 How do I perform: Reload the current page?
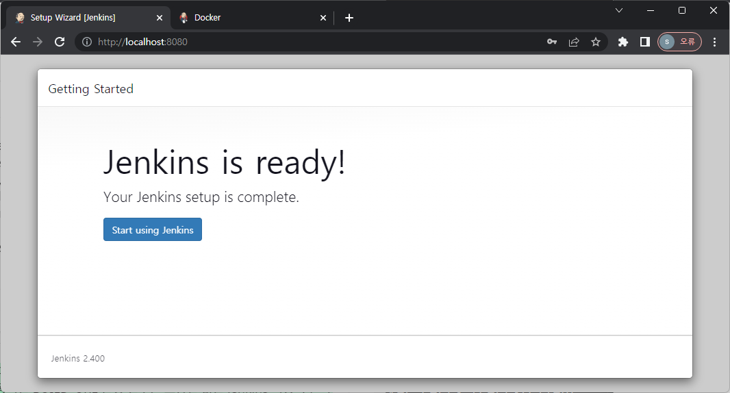point(60,42)
